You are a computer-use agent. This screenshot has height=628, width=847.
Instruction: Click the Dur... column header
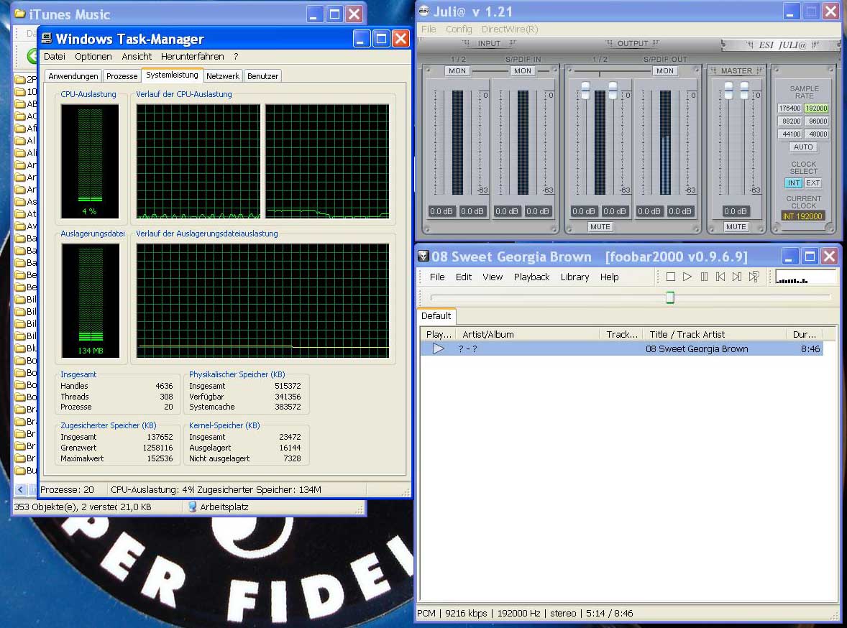(805, 334)
